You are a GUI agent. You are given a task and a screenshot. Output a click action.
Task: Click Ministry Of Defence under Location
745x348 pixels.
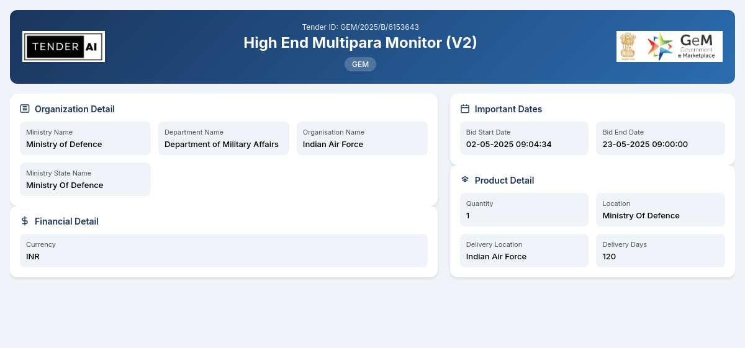point(641,216)
